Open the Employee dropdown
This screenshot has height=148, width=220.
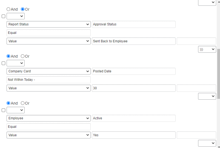coord(48,118)
